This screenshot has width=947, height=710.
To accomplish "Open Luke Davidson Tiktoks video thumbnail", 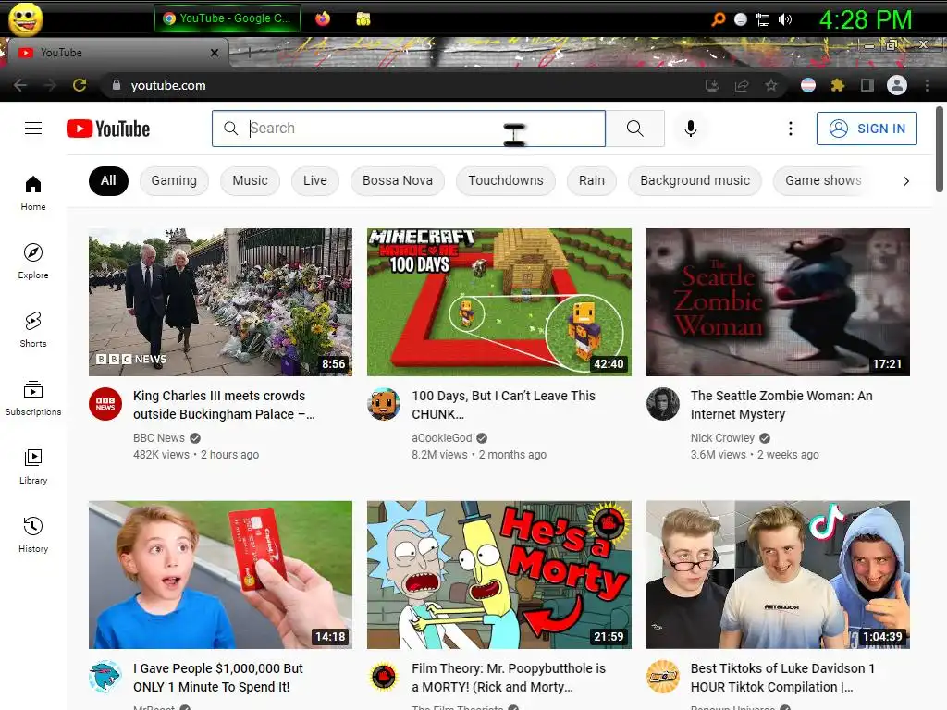I will pos(778,575).
